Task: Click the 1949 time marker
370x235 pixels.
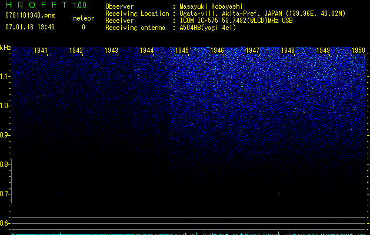Action: (x=323, y=51)
